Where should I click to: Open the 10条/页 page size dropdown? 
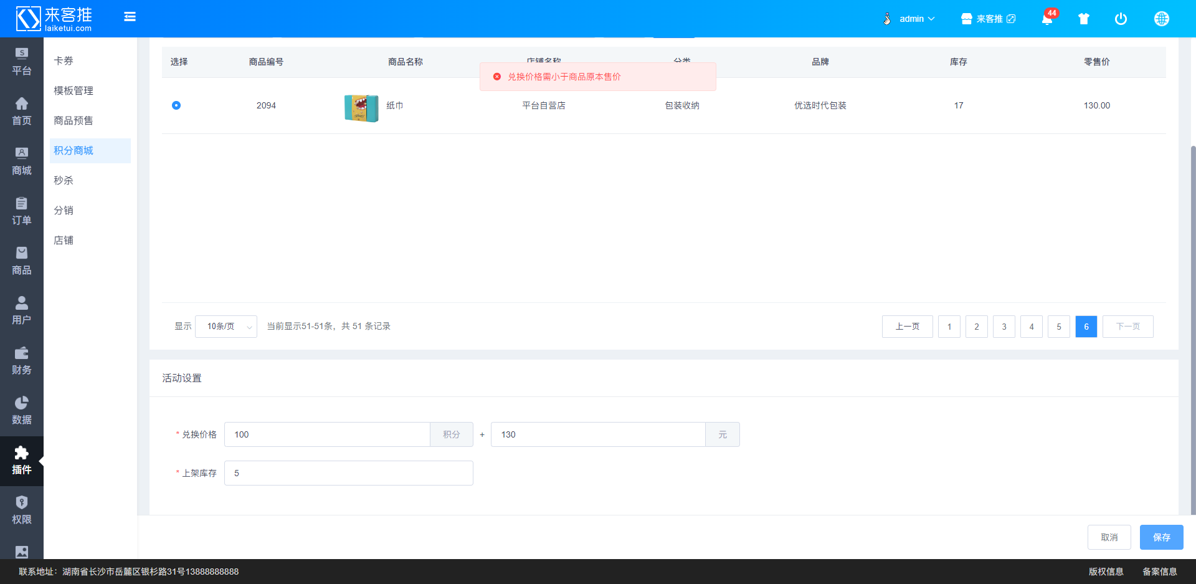[226, 327]
